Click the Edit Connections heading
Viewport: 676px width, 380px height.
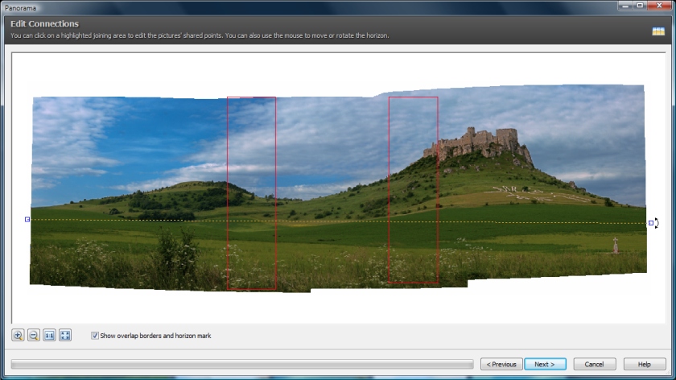click(x=44, y=23)
